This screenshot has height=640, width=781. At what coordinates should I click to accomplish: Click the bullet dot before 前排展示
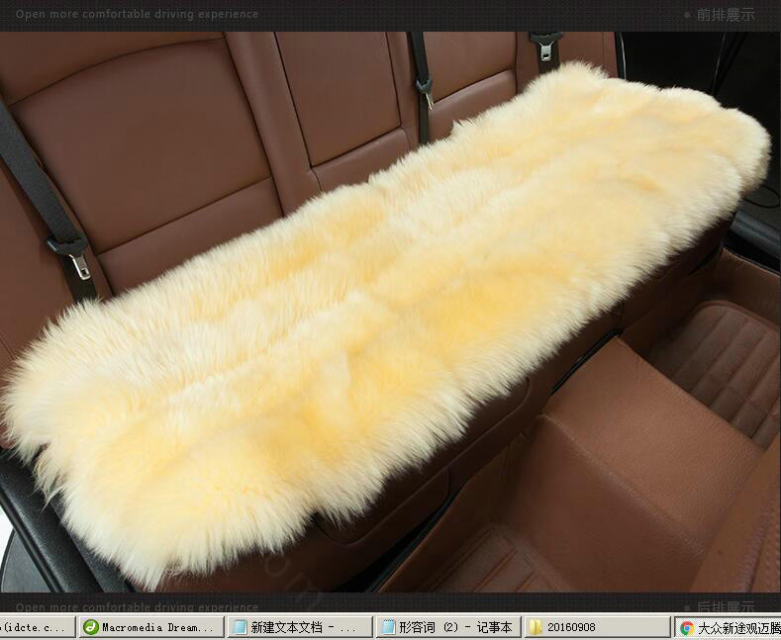688,15
